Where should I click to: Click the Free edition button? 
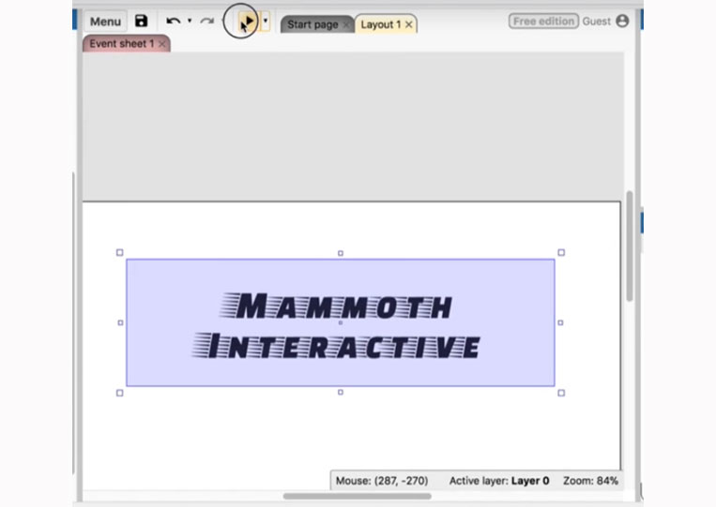pos(543,21)
